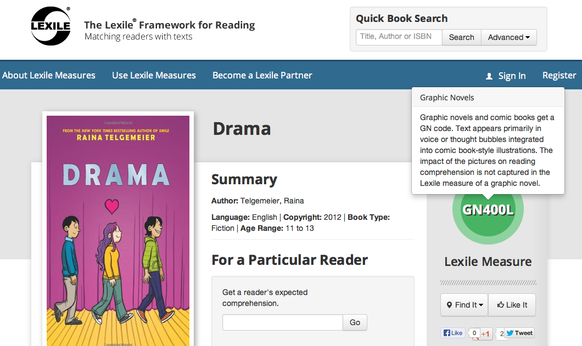The image size is (582, 346).
Task: Click the Matching readers with texts tagline
Action: tap(138, 36)
